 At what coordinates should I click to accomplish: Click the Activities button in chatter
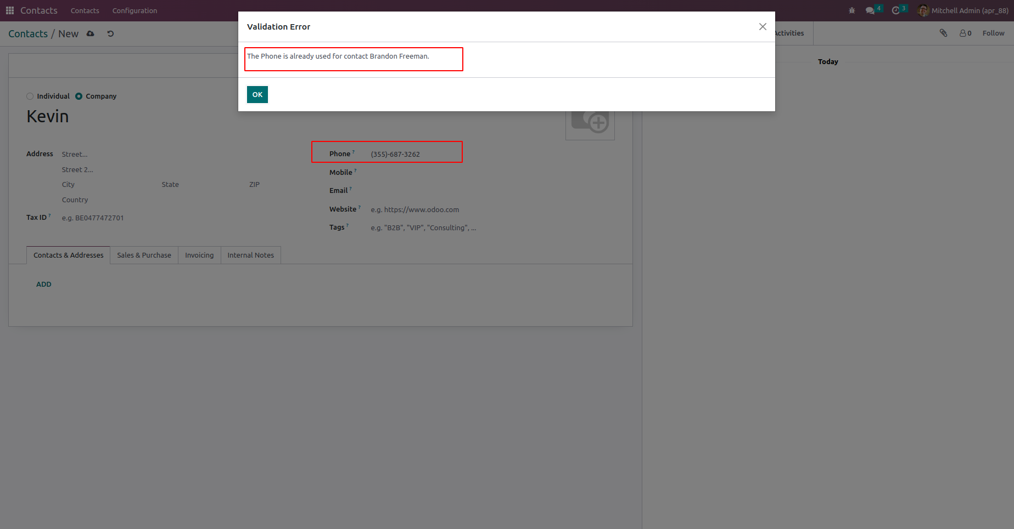pos(789,33)
